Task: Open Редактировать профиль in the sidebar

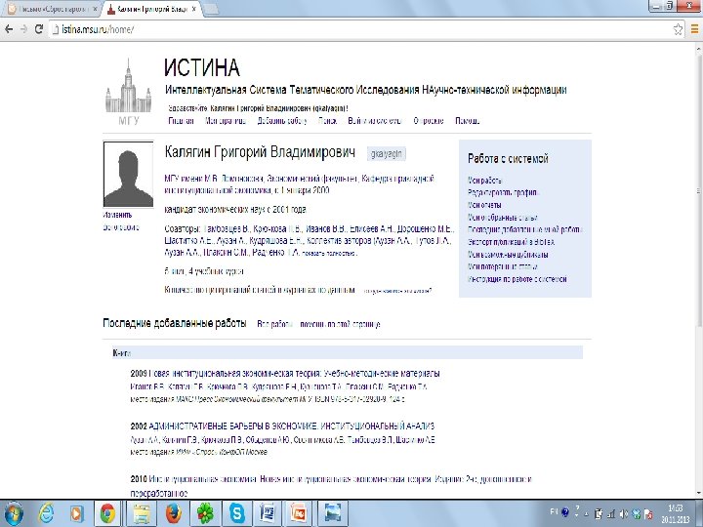Action: 503,192
